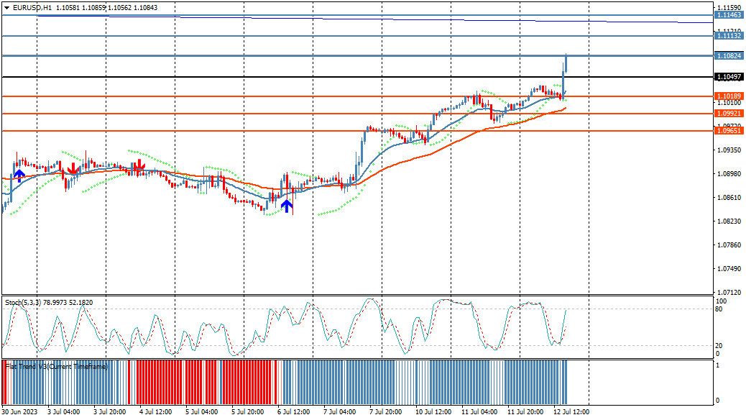Screen dimensions: 746x420
Task: Click the red 1.10189 price label
Action: click(729, 96)
